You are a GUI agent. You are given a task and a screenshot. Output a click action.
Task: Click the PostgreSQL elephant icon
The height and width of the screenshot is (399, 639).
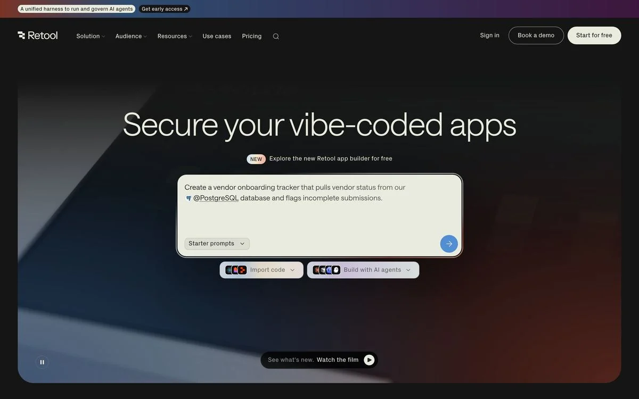189,198
